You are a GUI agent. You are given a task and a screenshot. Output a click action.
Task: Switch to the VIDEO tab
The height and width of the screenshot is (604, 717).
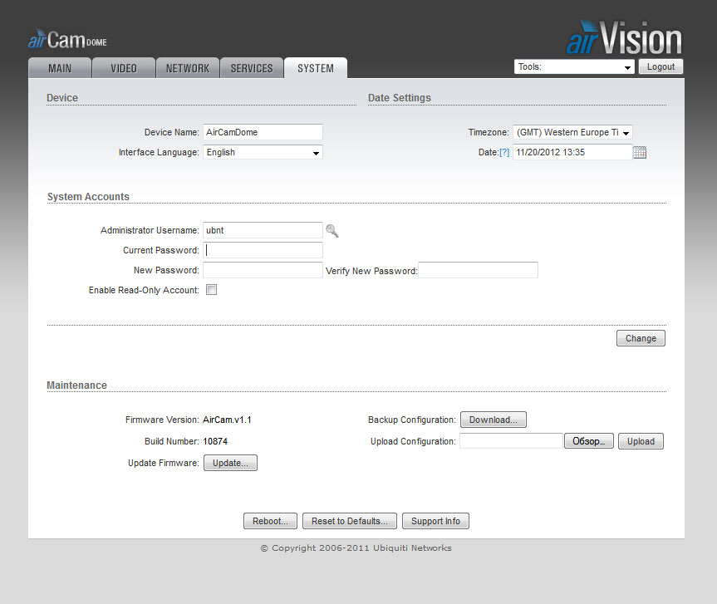point(123,68)
